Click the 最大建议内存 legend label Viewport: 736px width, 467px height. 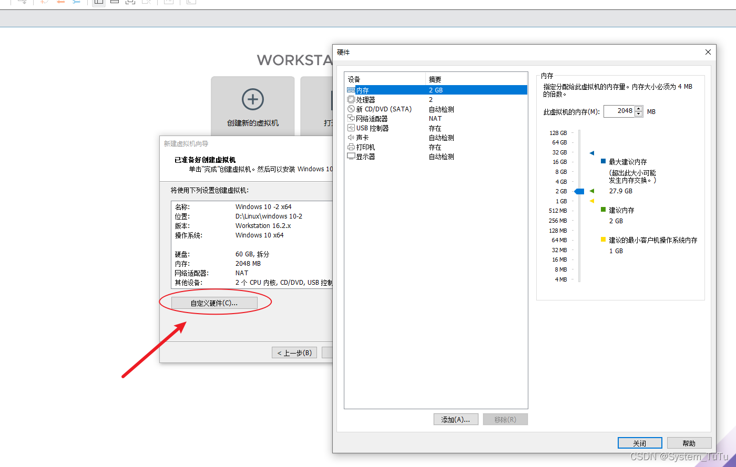628,162
